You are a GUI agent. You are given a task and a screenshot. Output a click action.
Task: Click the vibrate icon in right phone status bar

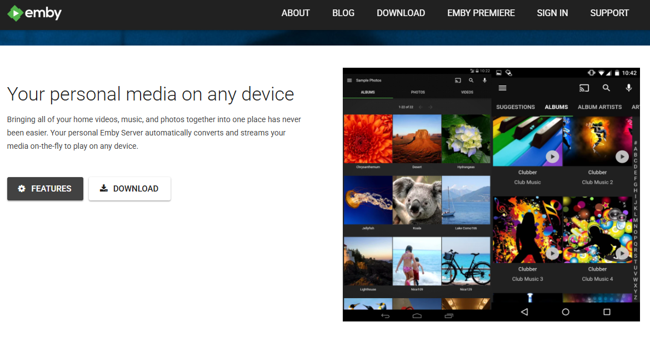(x=591, y=73)
